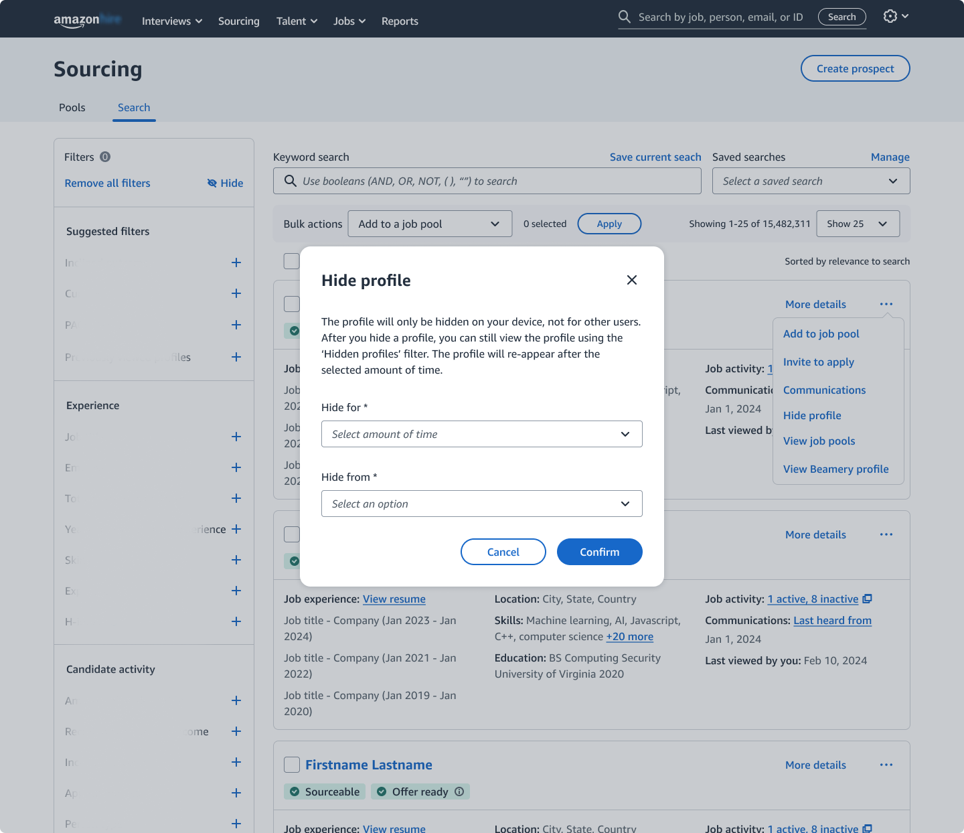Viewport: 964px width, 833px height.
Task: Open the settings gear icon
Action: coord(890,16)
